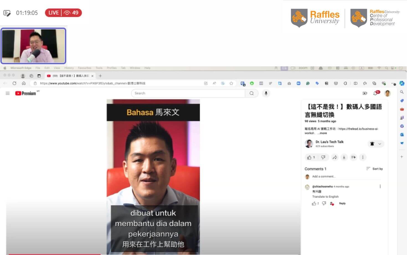Favourite this page with star icon
This screenshot has width=407, height=255.
[231, 83]
